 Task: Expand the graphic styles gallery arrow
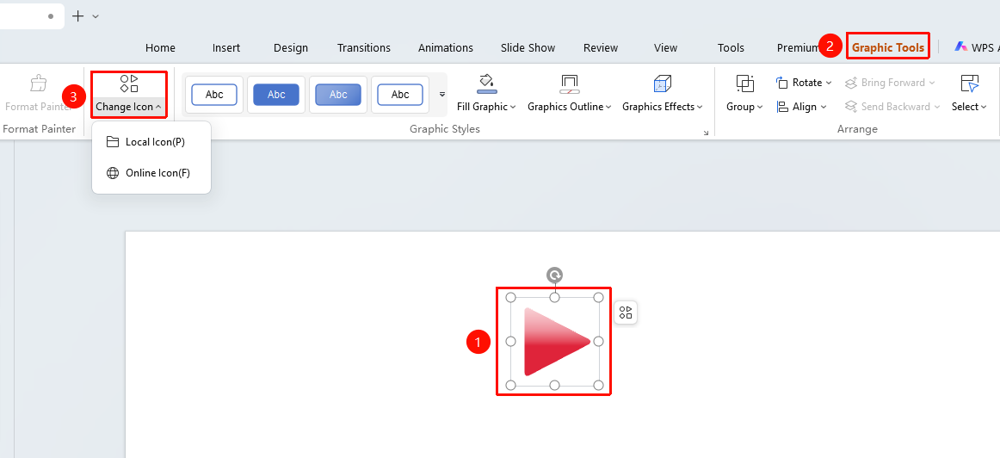click(442, 95)
